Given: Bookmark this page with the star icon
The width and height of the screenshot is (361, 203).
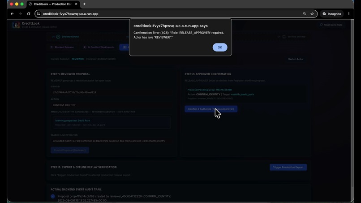Looking at the screenshot, I should click(x=312, y=14).
